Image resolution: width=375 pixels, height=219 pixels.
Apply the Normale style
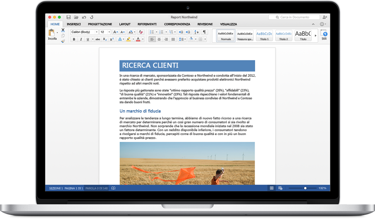[x=226, y=36]
